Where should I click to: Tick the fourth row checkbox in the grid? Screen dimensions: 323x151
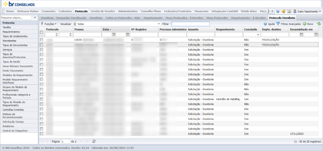tap(42, 54)
